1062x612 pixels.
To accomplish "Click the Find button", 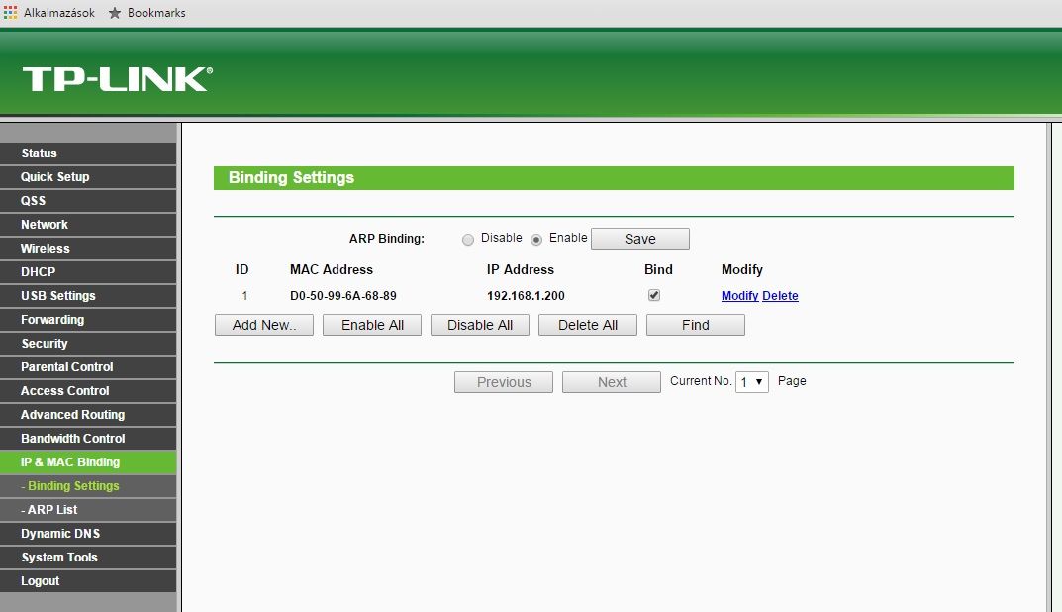I will (696, 325).
